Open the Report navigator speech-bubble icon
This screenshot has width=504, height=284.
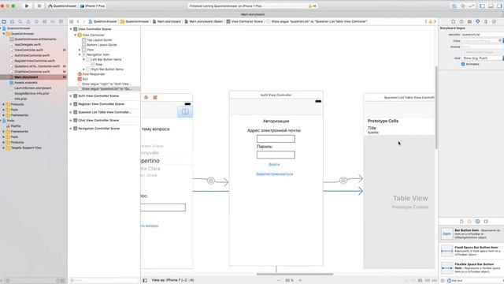click(x=61, y=21)
